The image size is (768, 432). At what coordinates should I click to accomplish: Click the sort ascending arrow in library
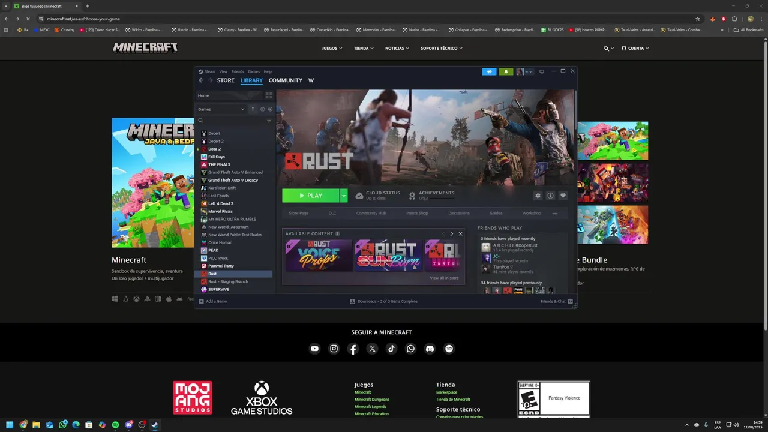tap(253, 109)
